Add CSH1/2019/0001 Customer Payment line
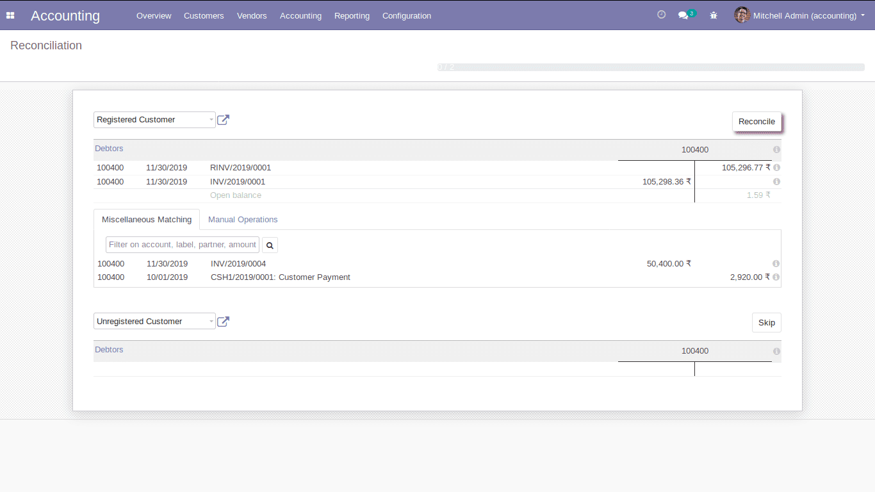 pyautogui.click(x=437, y=277)
